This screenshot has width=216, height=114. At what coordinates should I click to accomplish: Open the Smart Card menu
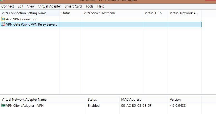point(73,6)
